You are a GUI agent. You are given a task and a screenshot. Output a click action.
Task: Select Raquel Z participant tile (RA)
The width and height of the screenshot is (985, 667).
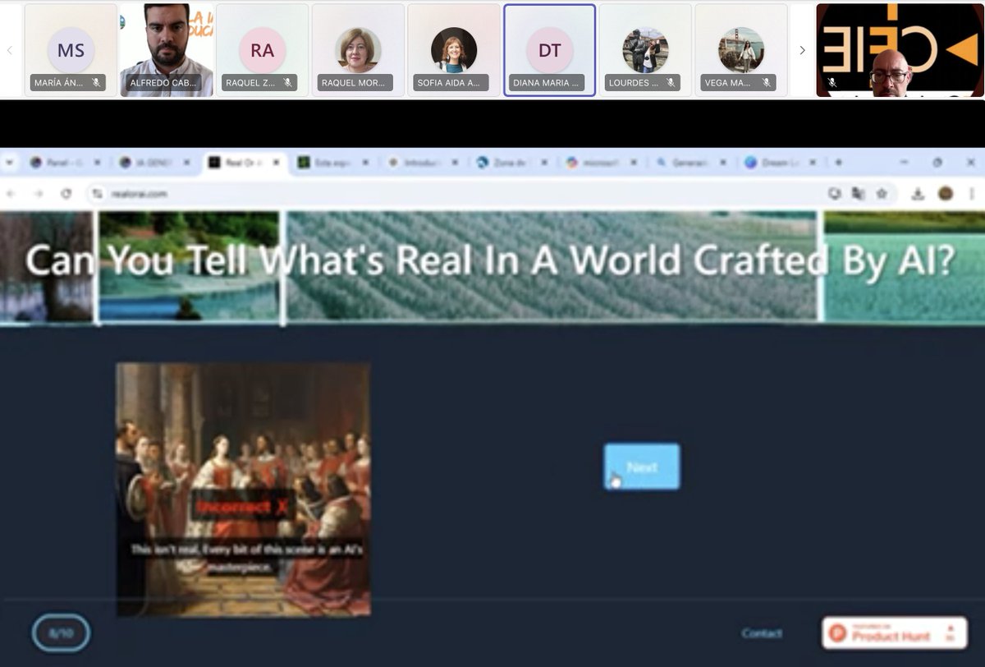[x=263, y=50]
